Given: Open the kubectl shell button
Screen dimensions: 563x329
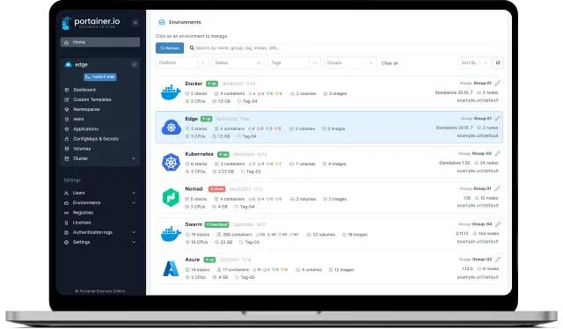Looking at the screenshot, I should tap(99, 77).
